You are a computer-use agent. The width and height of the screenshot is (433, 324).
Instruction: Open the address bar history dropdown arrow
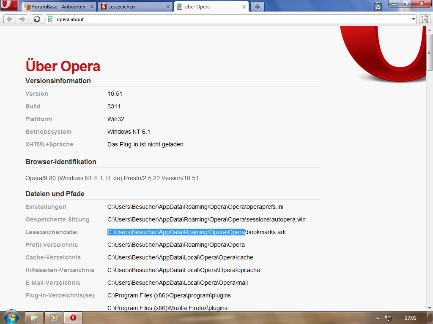click(413, 19)
